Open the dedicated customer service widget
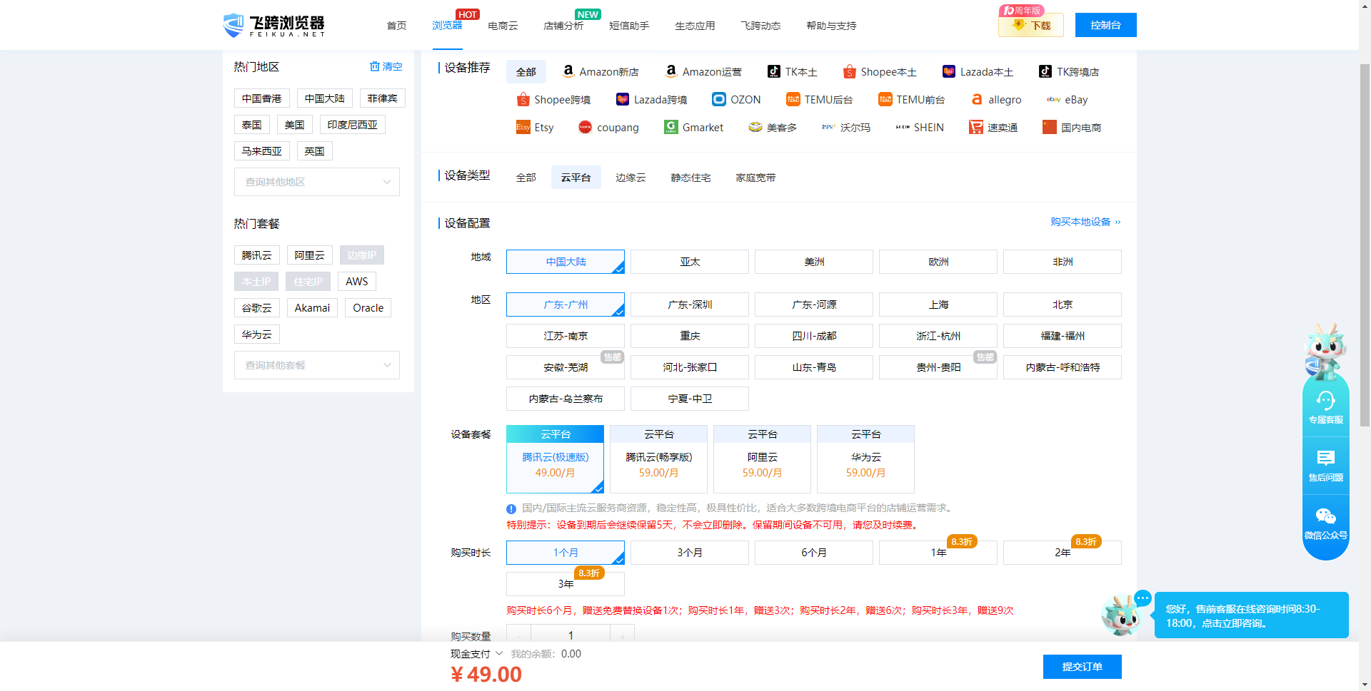This screenshot has width=1371, height=691. pos(1325,407)
